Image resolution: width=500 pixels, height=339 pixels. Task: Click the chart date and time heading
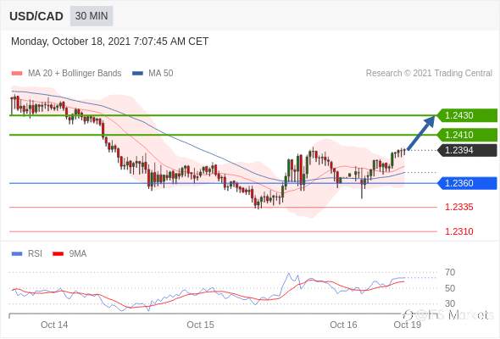[x=109, y=42]
